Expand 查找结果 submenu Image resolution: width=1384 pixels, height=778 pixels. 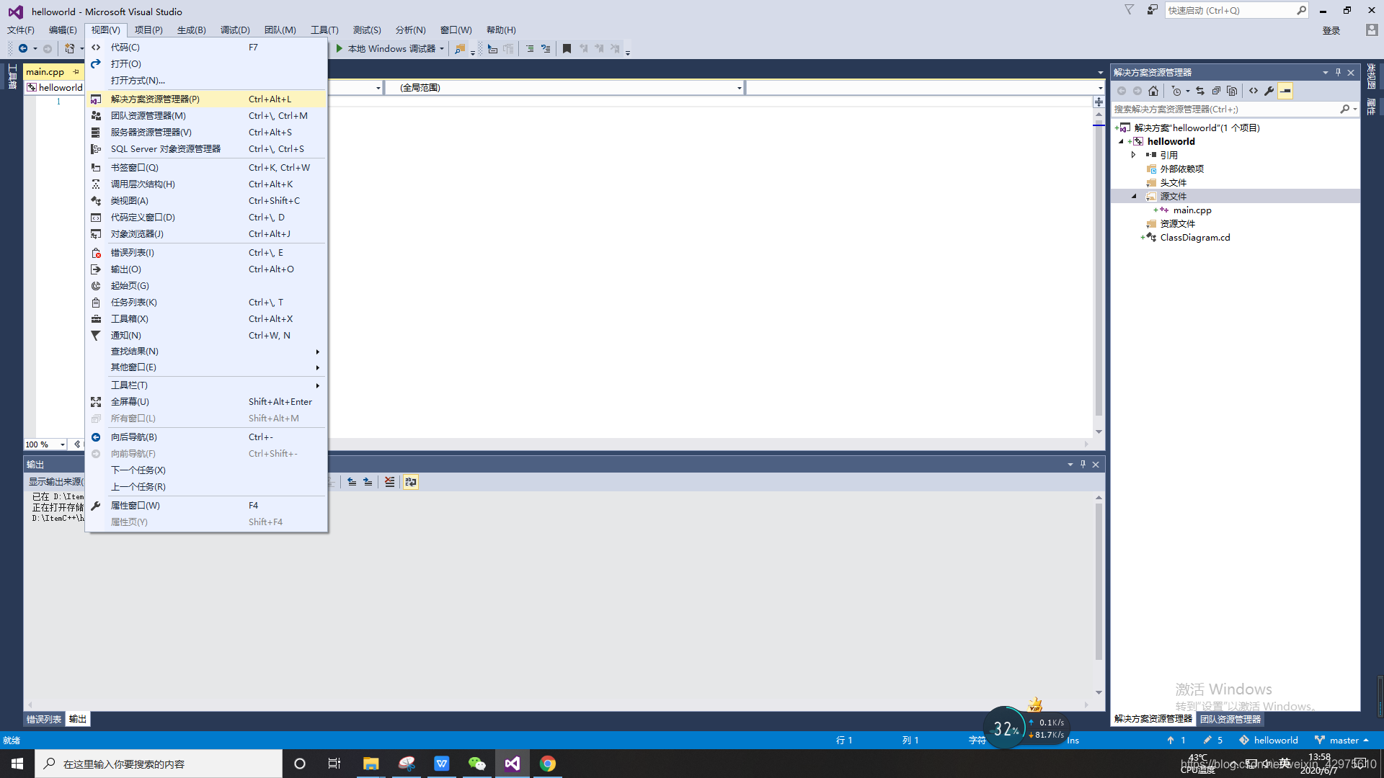[x=206, y=352]
